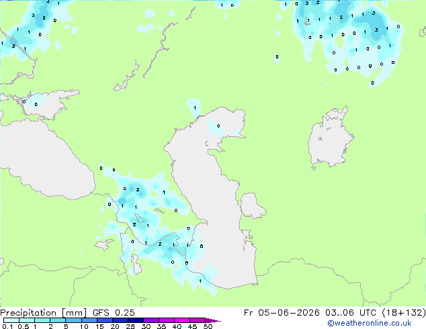Pick the legend swatch between 20 and 25
426x329 pixels.
(x=120, y=320)
